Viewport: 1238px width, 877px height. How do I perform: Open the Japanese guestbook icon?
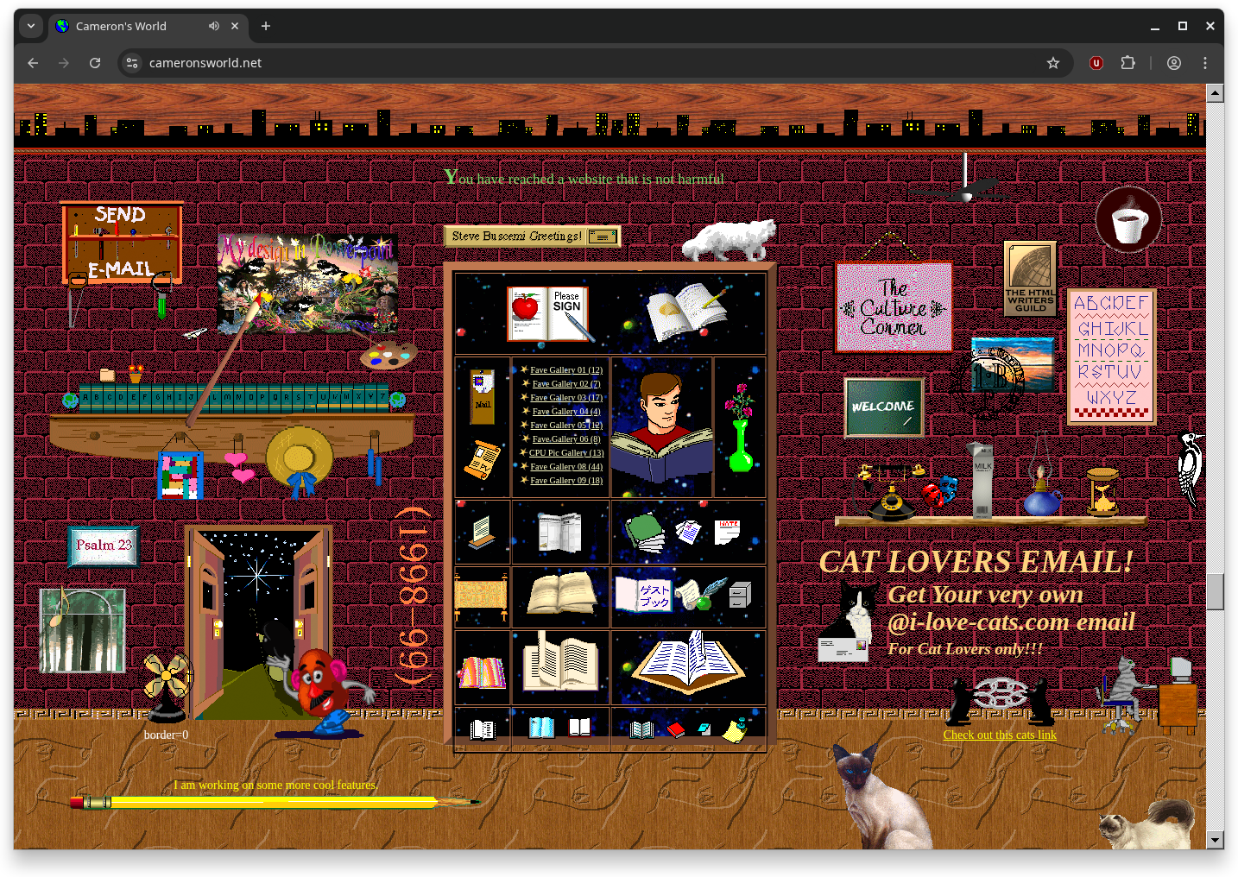pos(643,595)
